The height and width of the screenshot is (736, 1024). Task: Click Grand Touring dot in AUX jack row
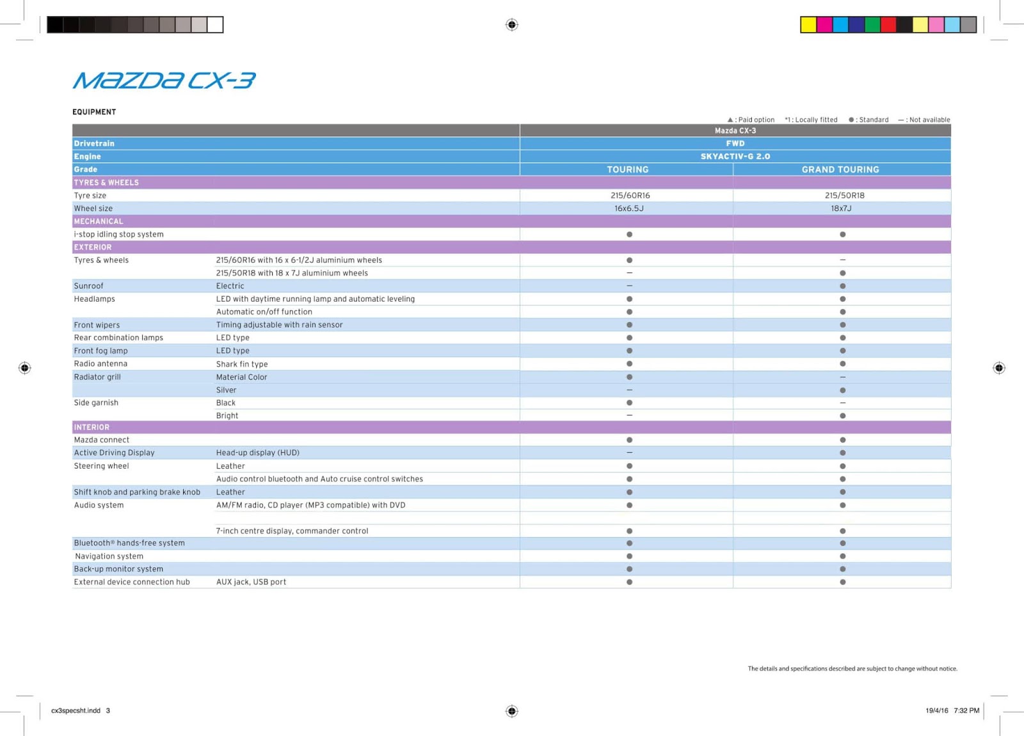842,583
